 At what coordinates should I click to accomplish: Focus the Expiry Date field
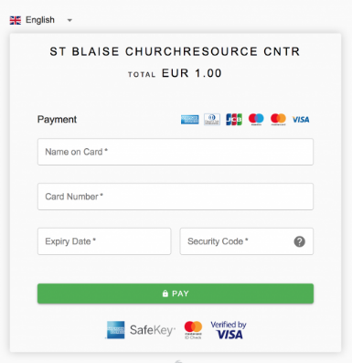104,241
